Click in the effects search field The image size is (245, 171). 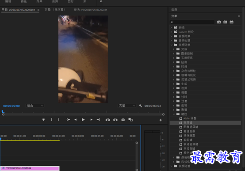coord(192,22)
